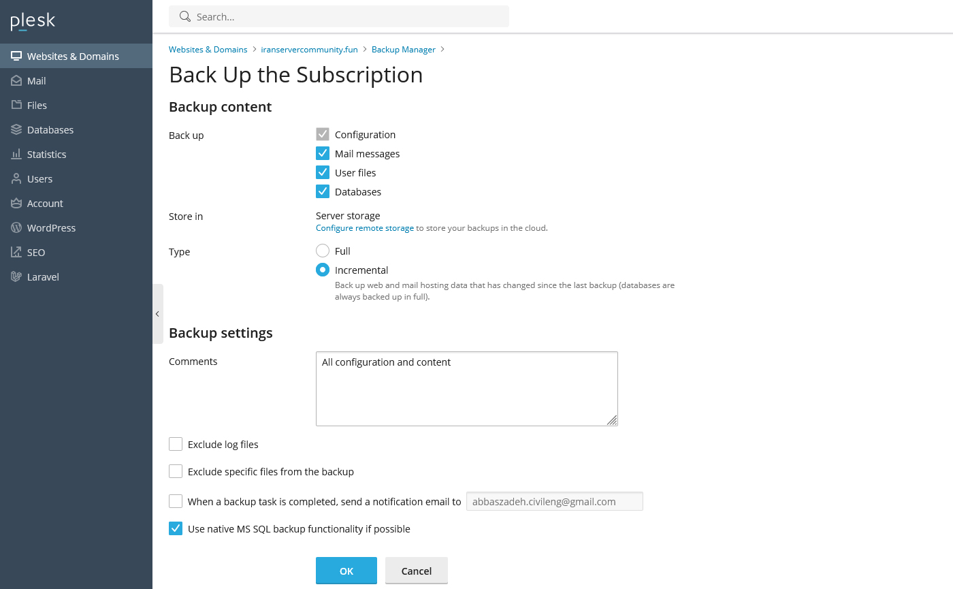This screenshot has width=953, height=589.
Task: Click the Users person icon
Action: pos(16,179)
